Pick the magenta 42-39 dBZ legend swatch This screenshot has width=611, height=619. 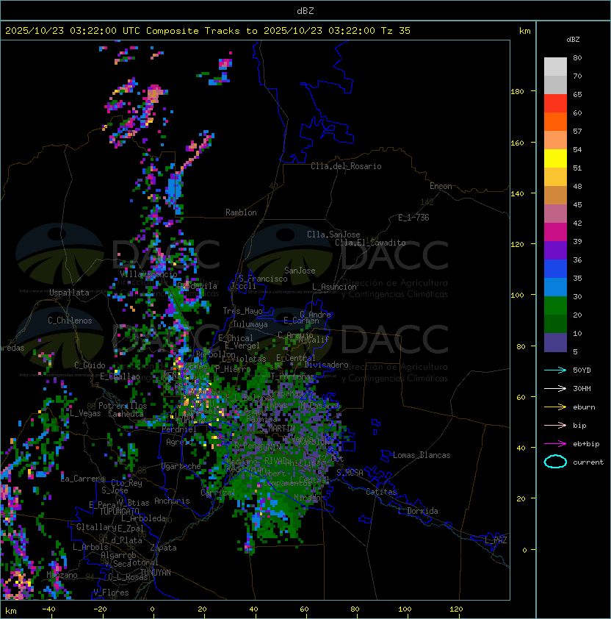(555, 232)
